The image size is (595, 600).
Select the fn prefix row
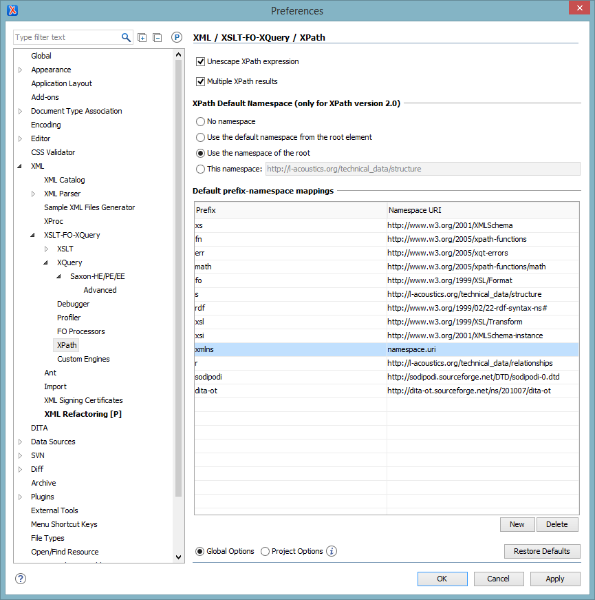pyautogui.click(x=387, y=239)
